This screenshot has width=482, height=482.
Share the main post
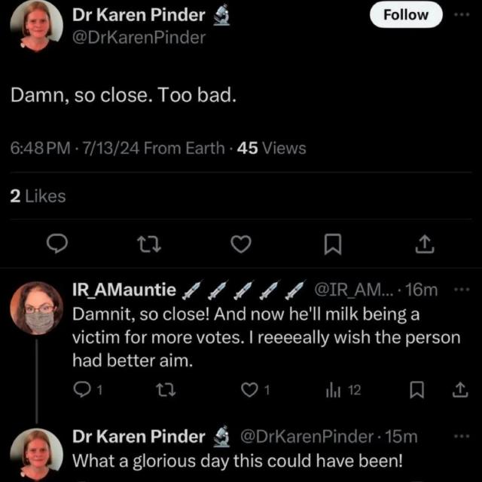[x=424, y=243]
